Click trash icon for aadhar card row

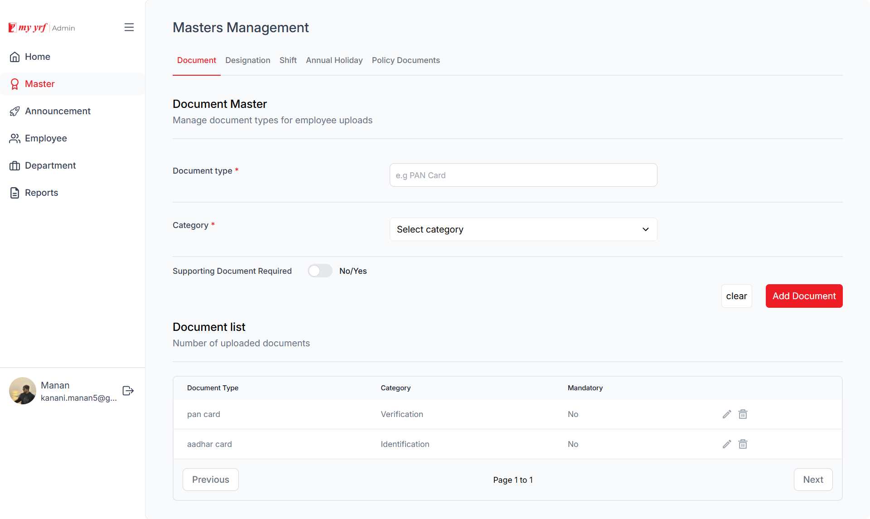coord(743,444)
